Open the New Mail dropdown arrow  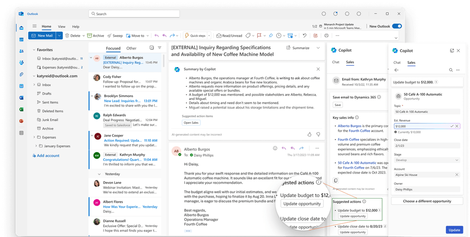pos(59,36)
